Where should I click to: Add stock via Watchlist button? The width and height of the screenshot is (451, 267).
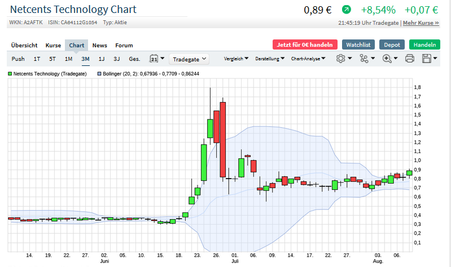coord(358,44)
